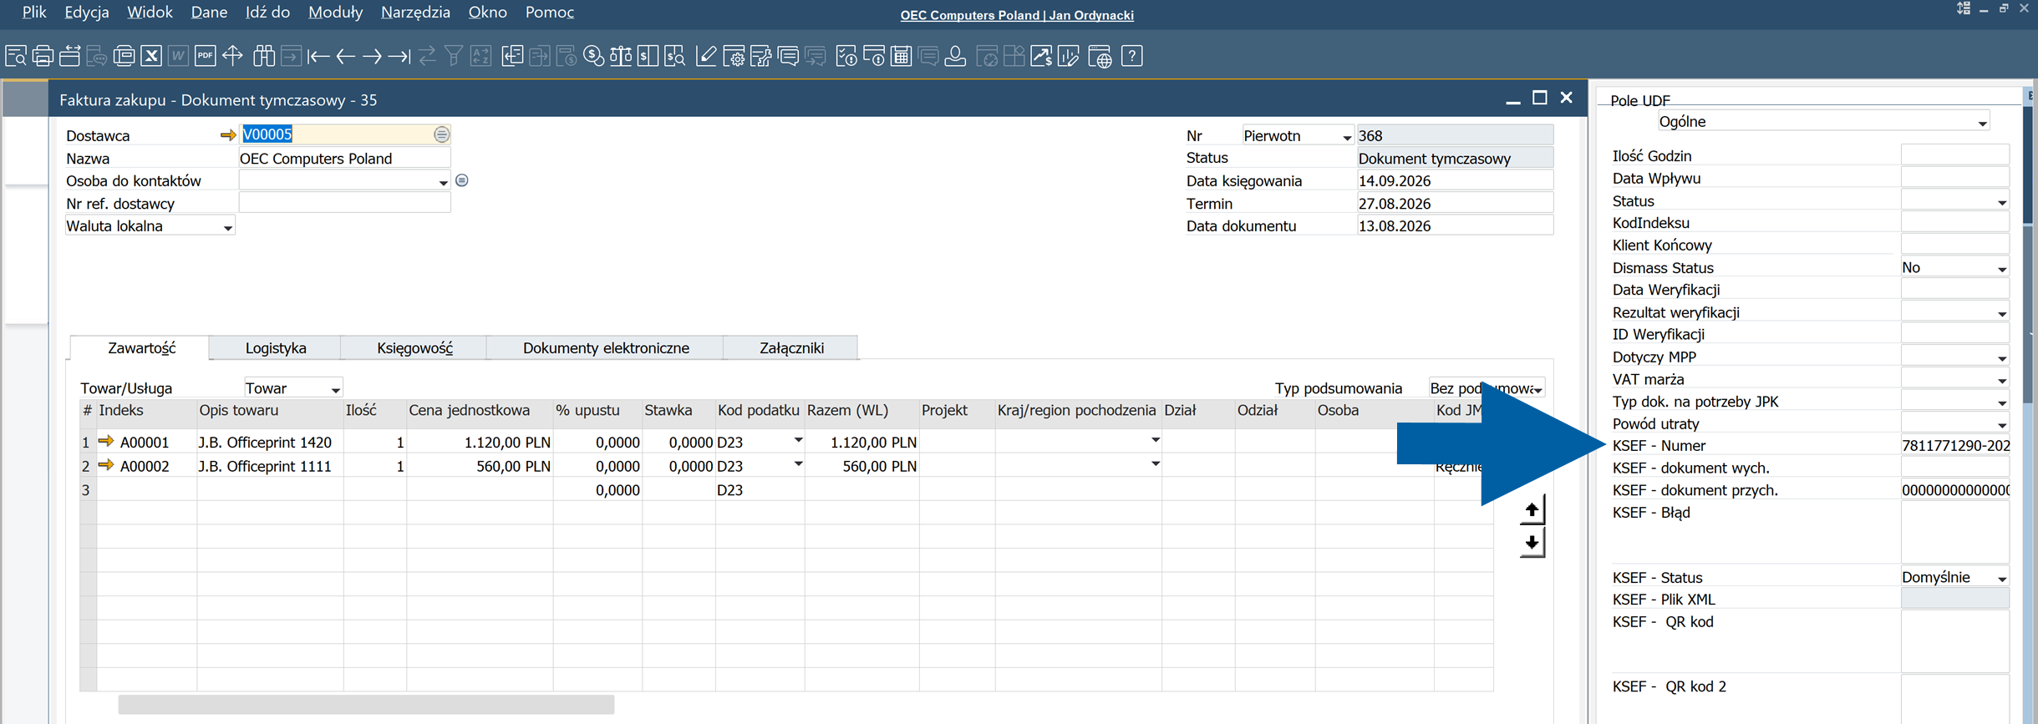The height and width of the screenshot is (724, 2038).
Task: Click the Payment Means dollar icon
Action: pos(593,56)
